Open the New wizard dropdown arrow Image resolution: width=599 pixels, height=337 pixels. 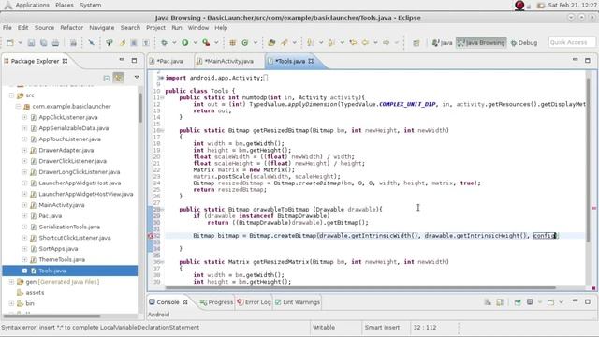(x=21, y=43)
